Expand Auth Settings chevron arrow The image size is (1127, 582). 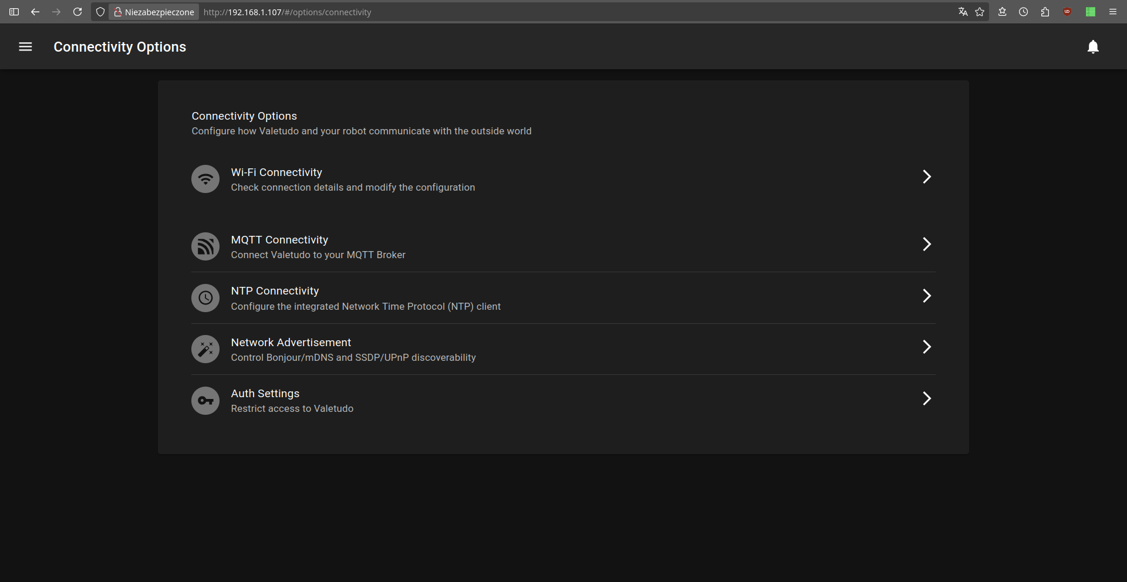coord(926,398)
